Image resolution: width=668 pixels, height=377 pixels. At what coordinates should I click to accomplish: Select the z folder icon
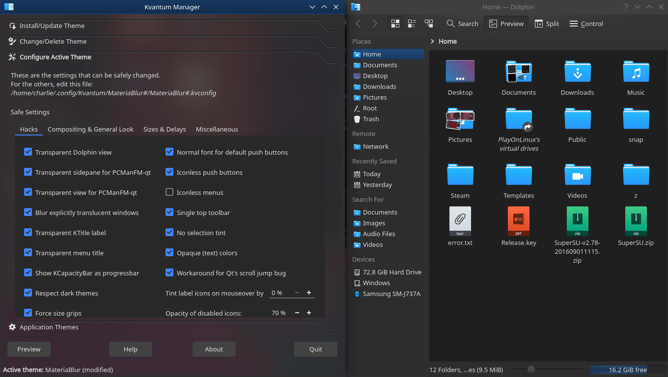[636, 175]
